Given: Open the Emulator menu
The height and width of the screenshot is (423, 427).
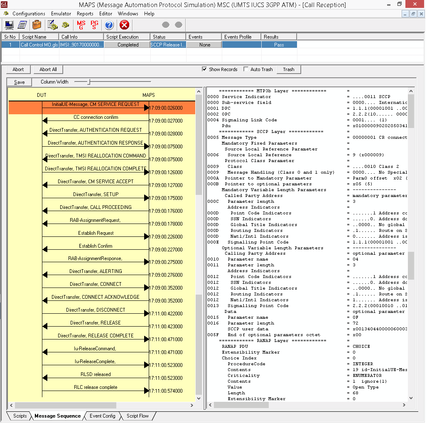Looking at the screenshot, I should point(61,14).
